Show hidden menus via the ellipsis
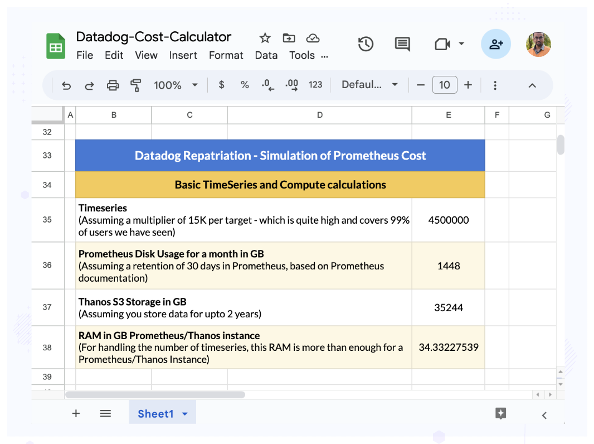The image size is (594, 444). [x=324, y=57]
